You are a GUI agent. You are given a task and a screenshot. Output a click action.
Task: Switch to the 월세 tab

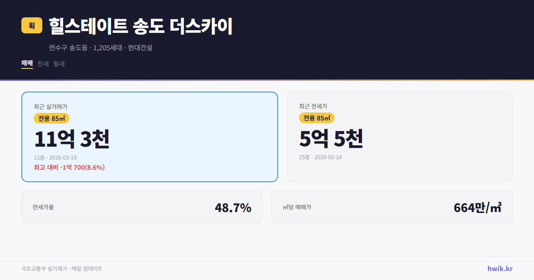(x=58, y=64)
